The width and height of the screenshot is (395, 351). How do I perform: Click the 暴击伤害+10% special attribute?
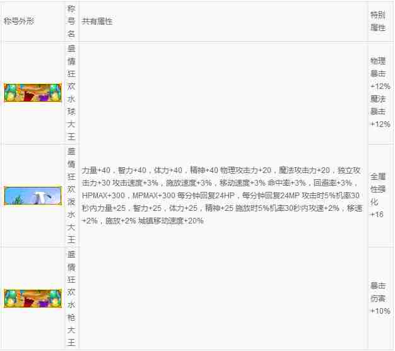380,299
